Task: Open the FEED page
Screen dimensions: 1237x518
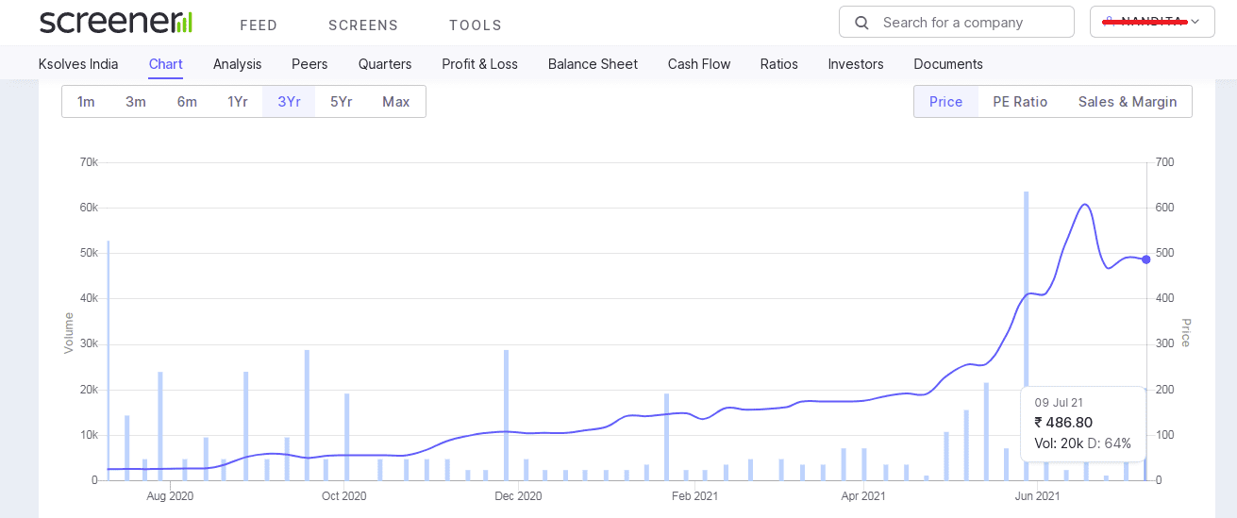Action: click(259, 25)
